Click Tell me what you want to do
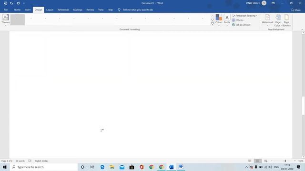Image resolution: width=305 pixels, height=171 pixels. 138,9
